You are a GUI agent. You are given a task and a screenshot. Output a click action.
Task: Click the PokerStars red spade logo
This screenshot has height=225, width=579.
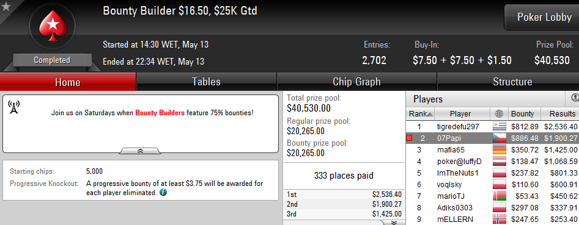point(52,26)
